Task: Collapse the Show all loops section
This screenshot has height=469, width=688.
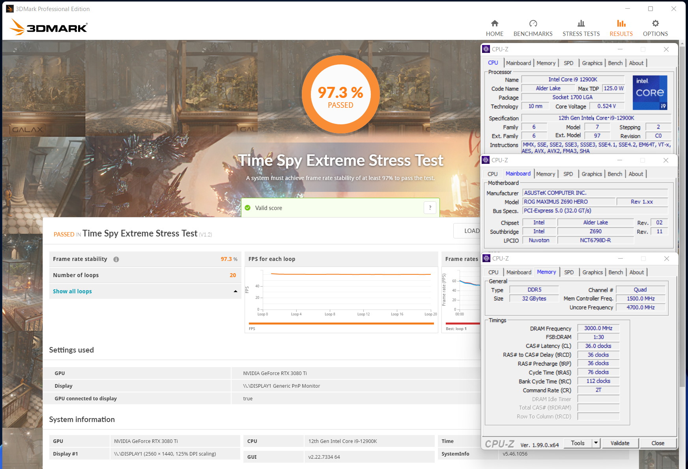Action: [236, 291]
